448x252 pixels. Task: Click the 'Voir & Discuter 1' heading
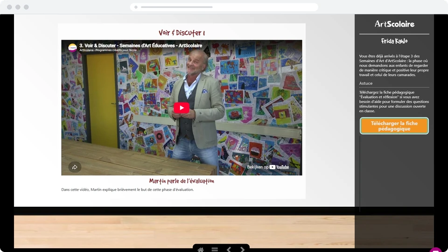pyautogui.click(x=182, y=33)
